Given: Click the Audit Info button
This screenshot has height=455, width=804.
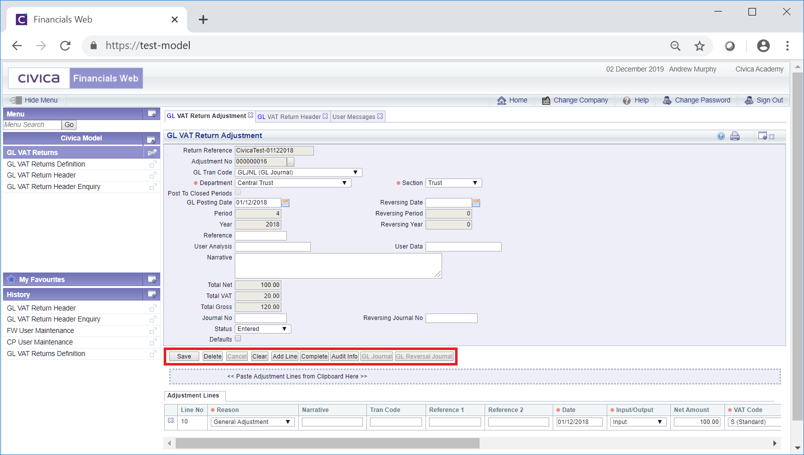Looking at the screenshot, I should pos(344,356).
